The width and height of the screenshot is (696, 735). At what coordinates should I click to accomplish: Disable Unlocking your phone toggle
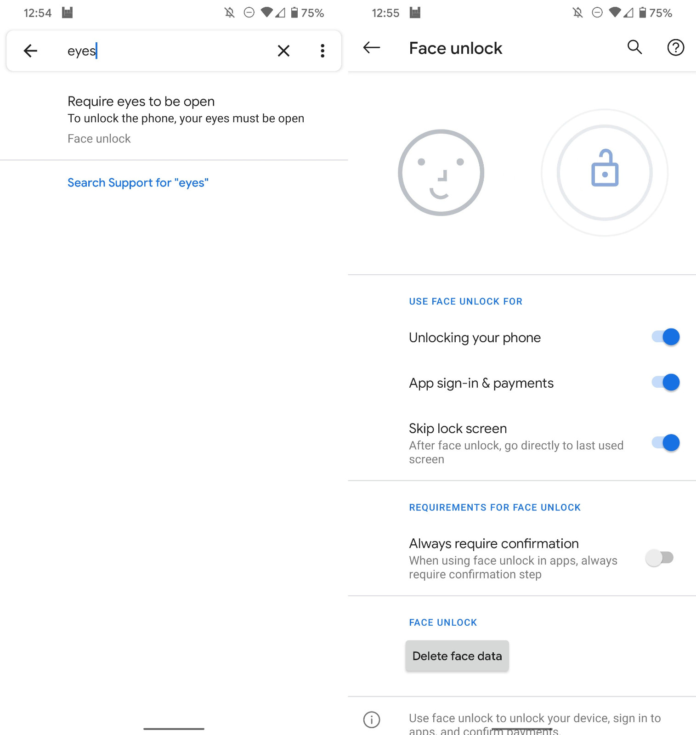(x=665, y=337)
